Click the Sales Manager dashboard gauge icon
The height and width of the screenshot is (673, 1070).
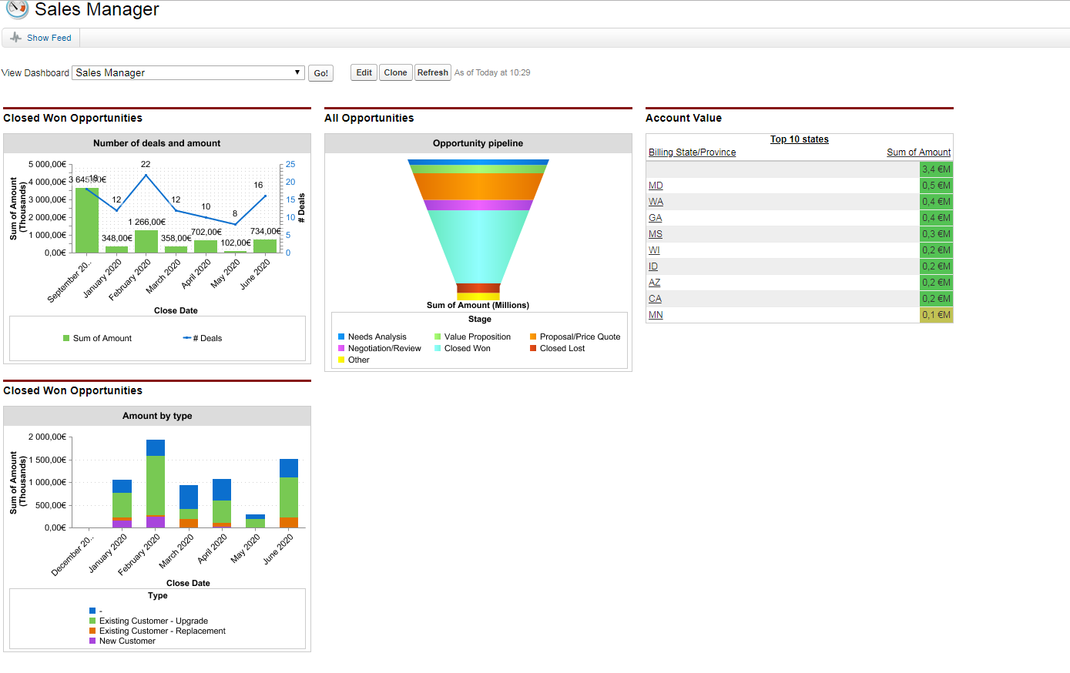pyautogui.click(x=17, y=8)
